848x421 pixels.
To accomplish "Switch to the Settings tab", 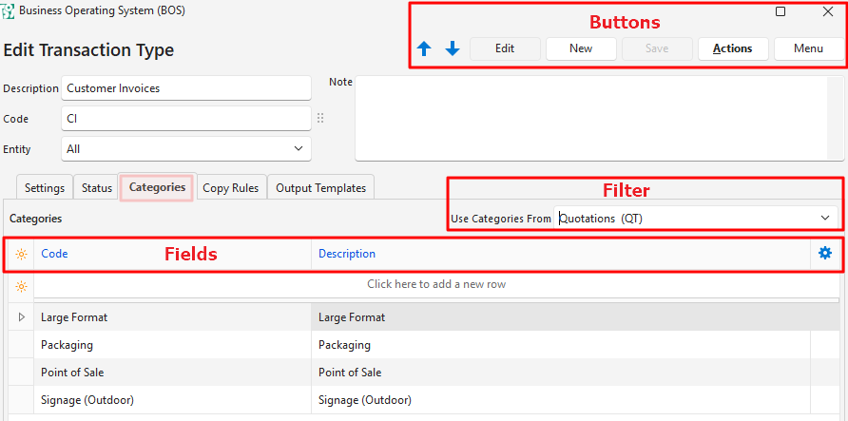I will 45,188.
